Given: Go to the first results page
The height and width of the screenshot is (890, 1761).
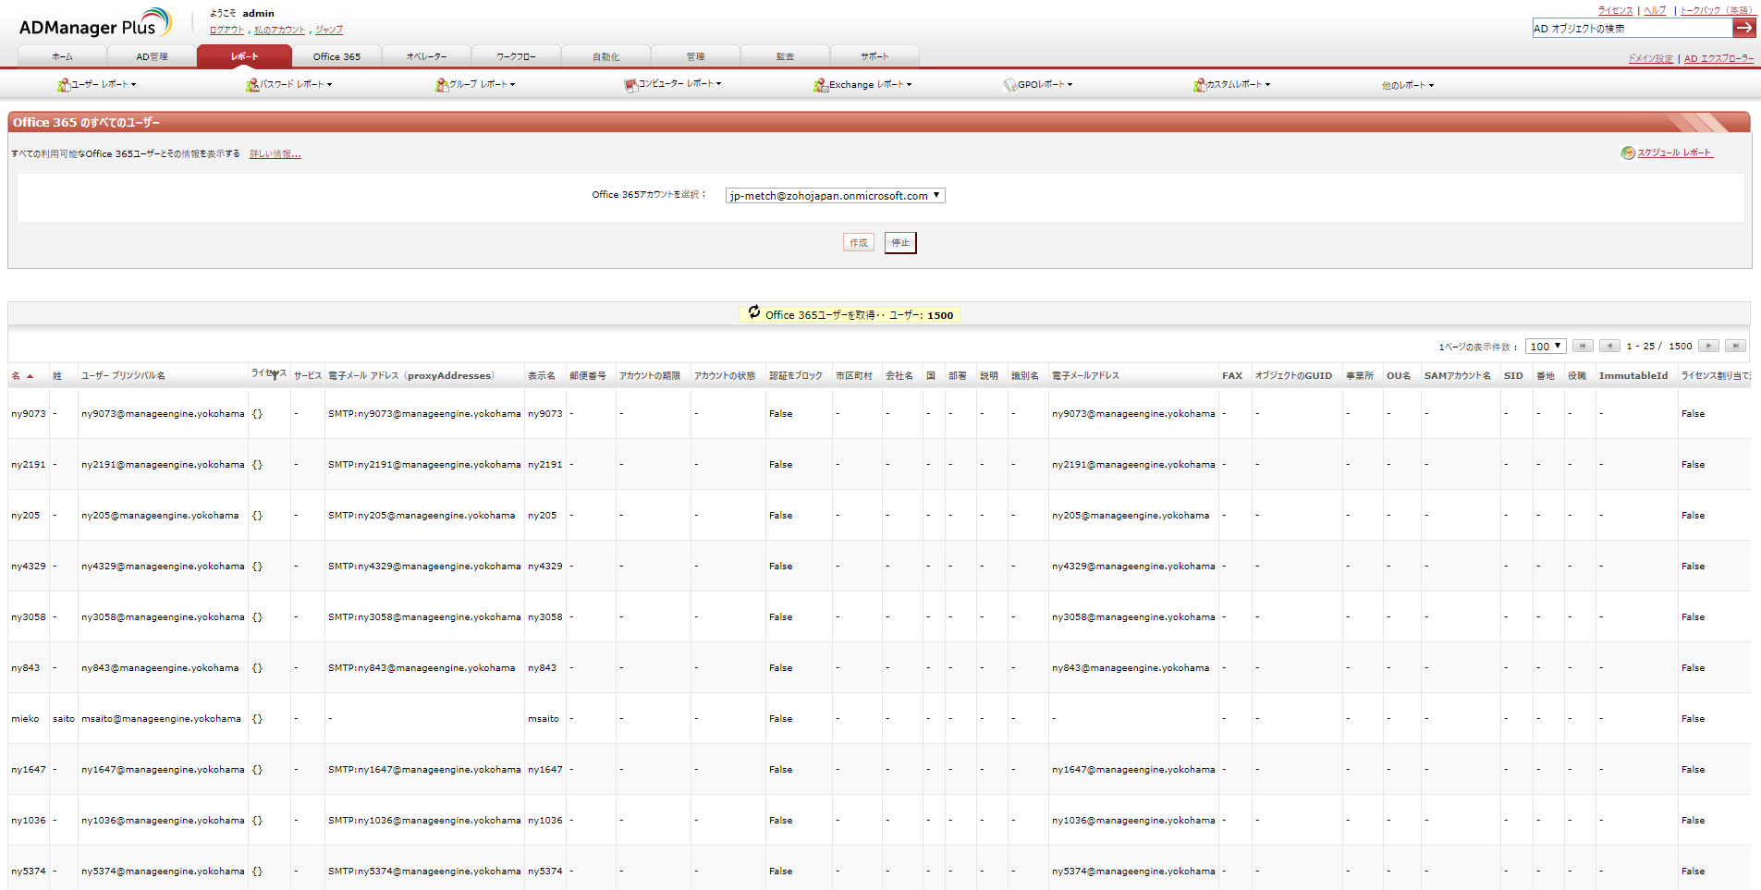Looking at the screenshot, I should (x=1583, y=346).
